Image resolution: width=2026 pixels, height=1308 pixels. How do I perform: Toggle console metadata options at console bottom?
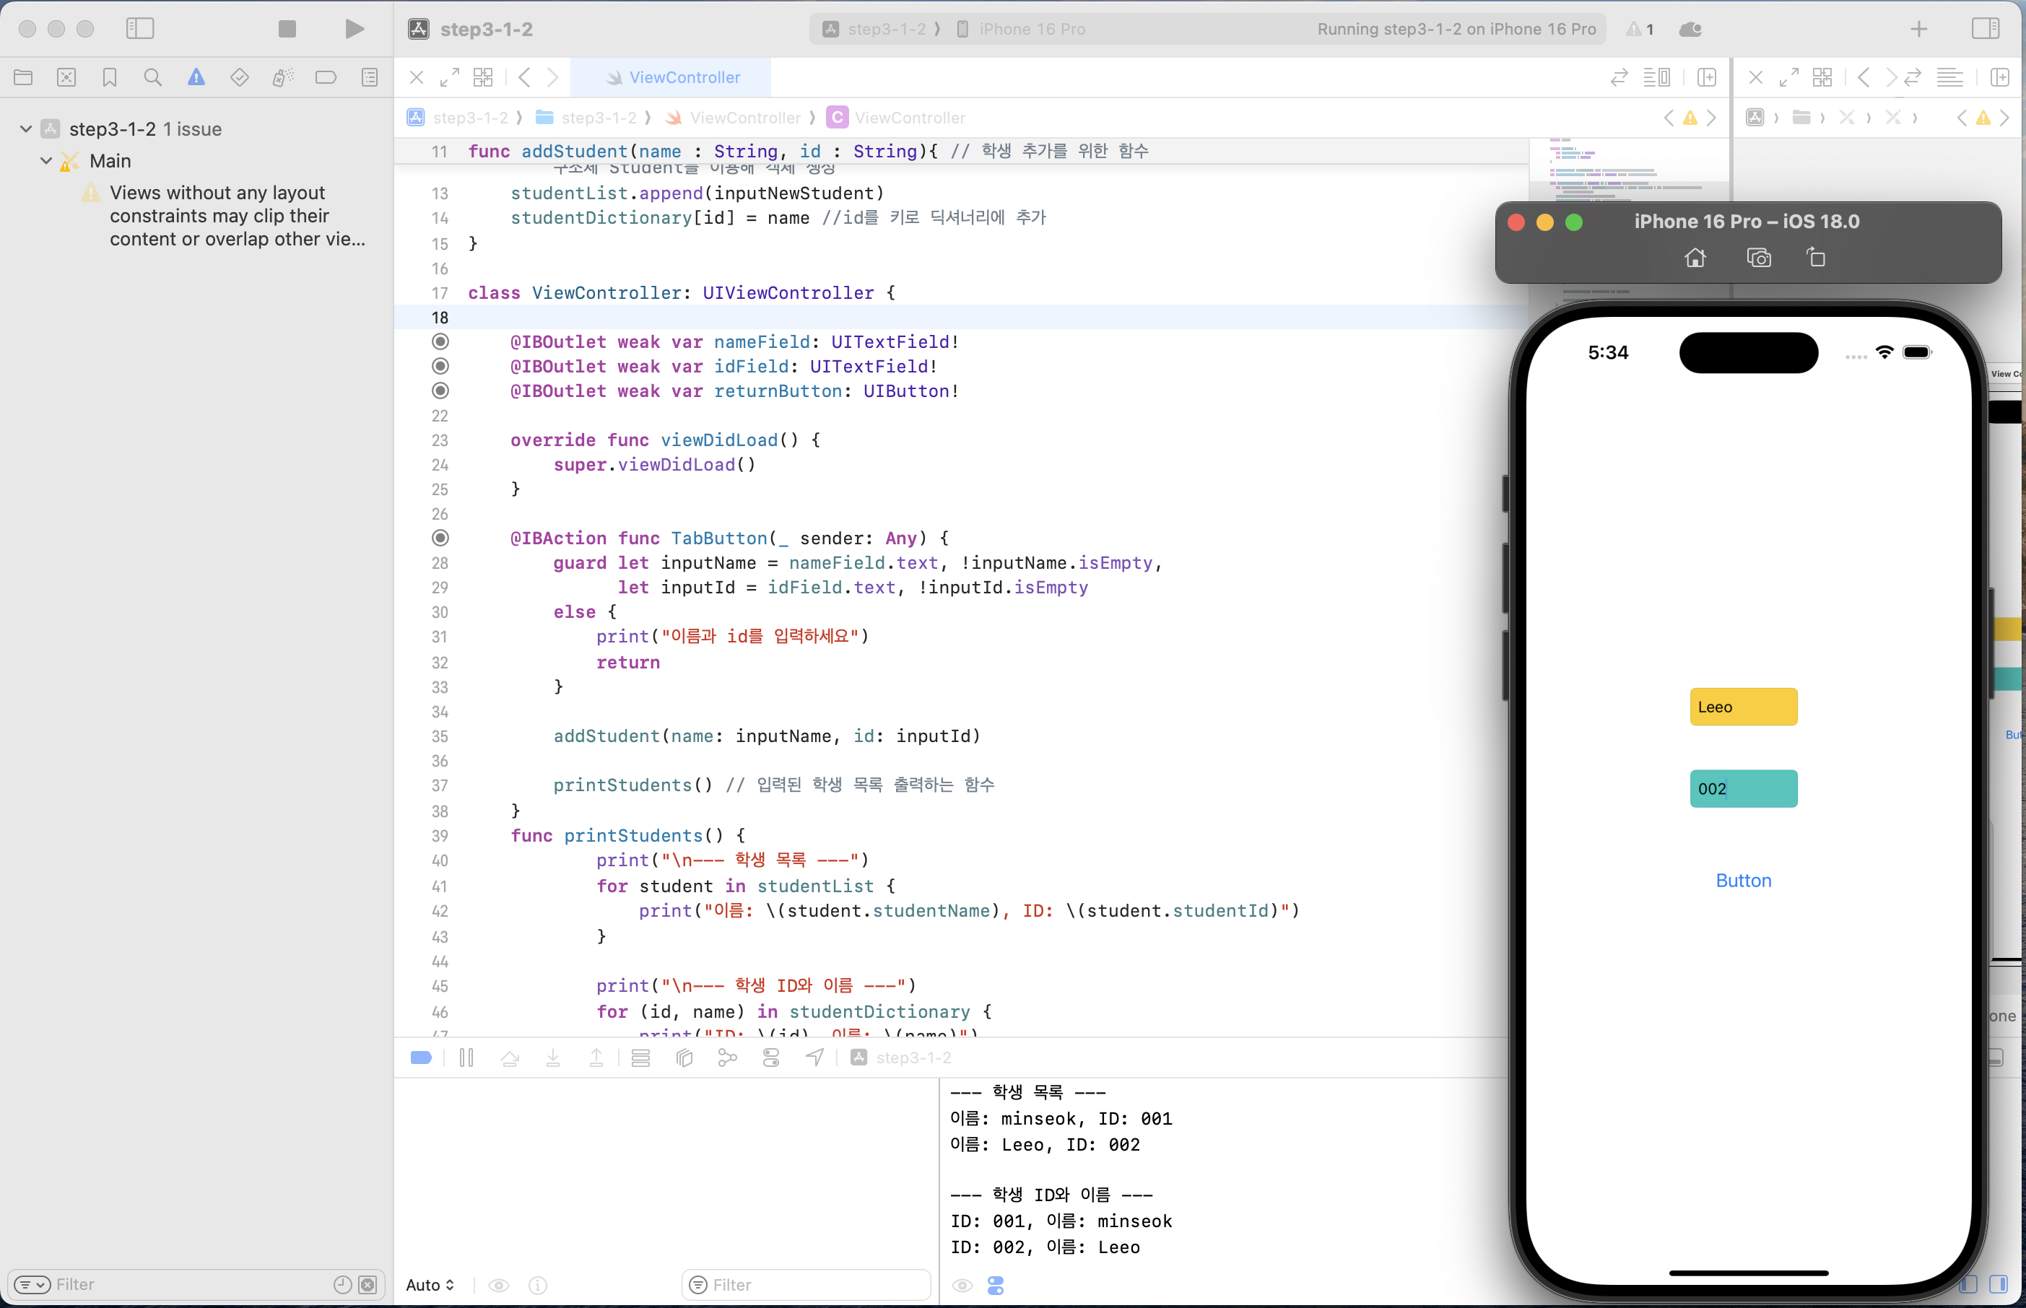point(996,1285)
